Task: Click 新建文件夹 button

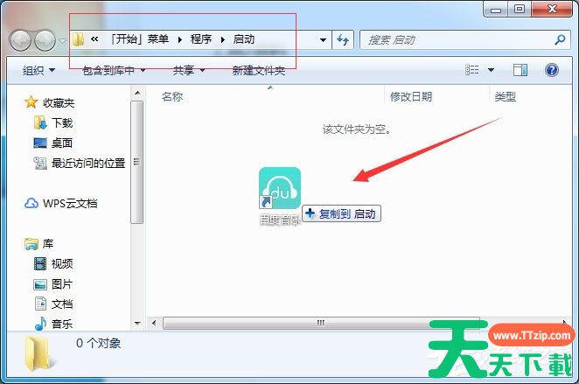Action: (x=259, y=70)
